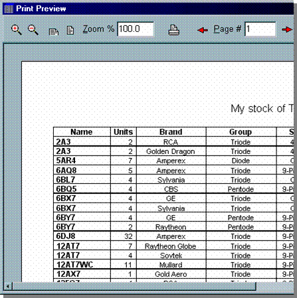Click the 6BQ5 name cell
Viewport: 297px width, 298px height.
click(x=82, y=189)
